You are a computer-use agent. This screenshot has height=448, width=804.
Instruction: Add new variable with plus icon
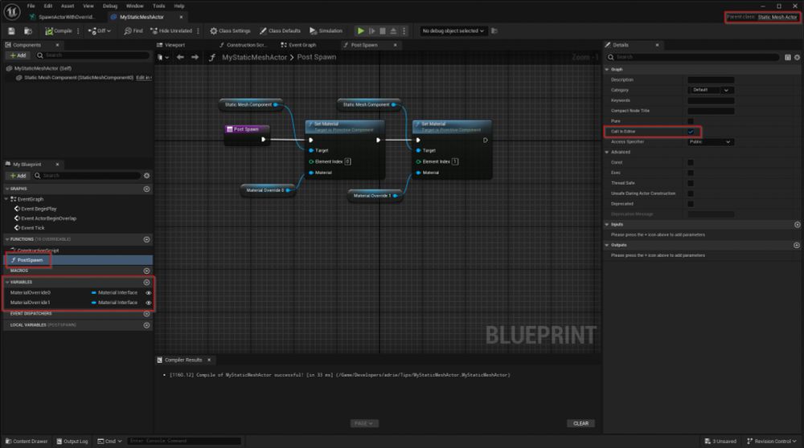(146, 283)
